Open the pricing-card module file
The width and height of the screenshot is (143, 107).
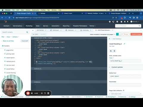pyautogui.click(x=10, y=54)
